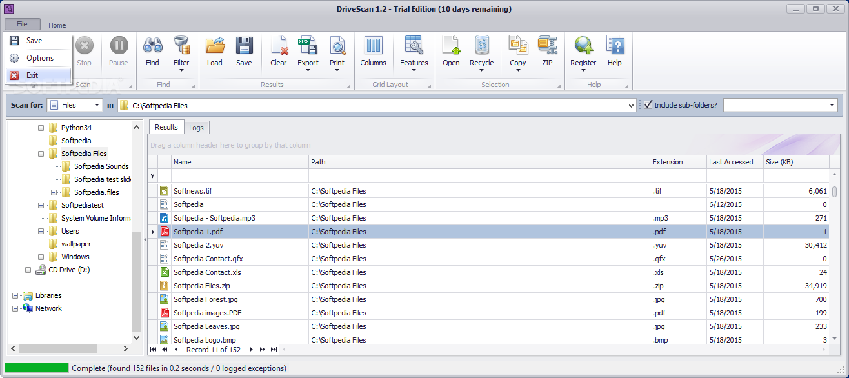Send selection to Recycle bin icon
Image resolution: width=849 pixels, height=378 pixels.
(481, 45)
